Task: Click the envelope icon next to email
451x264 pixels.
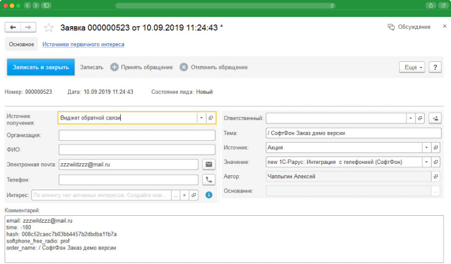Action: pyautogui.click(x=209, y=165)
